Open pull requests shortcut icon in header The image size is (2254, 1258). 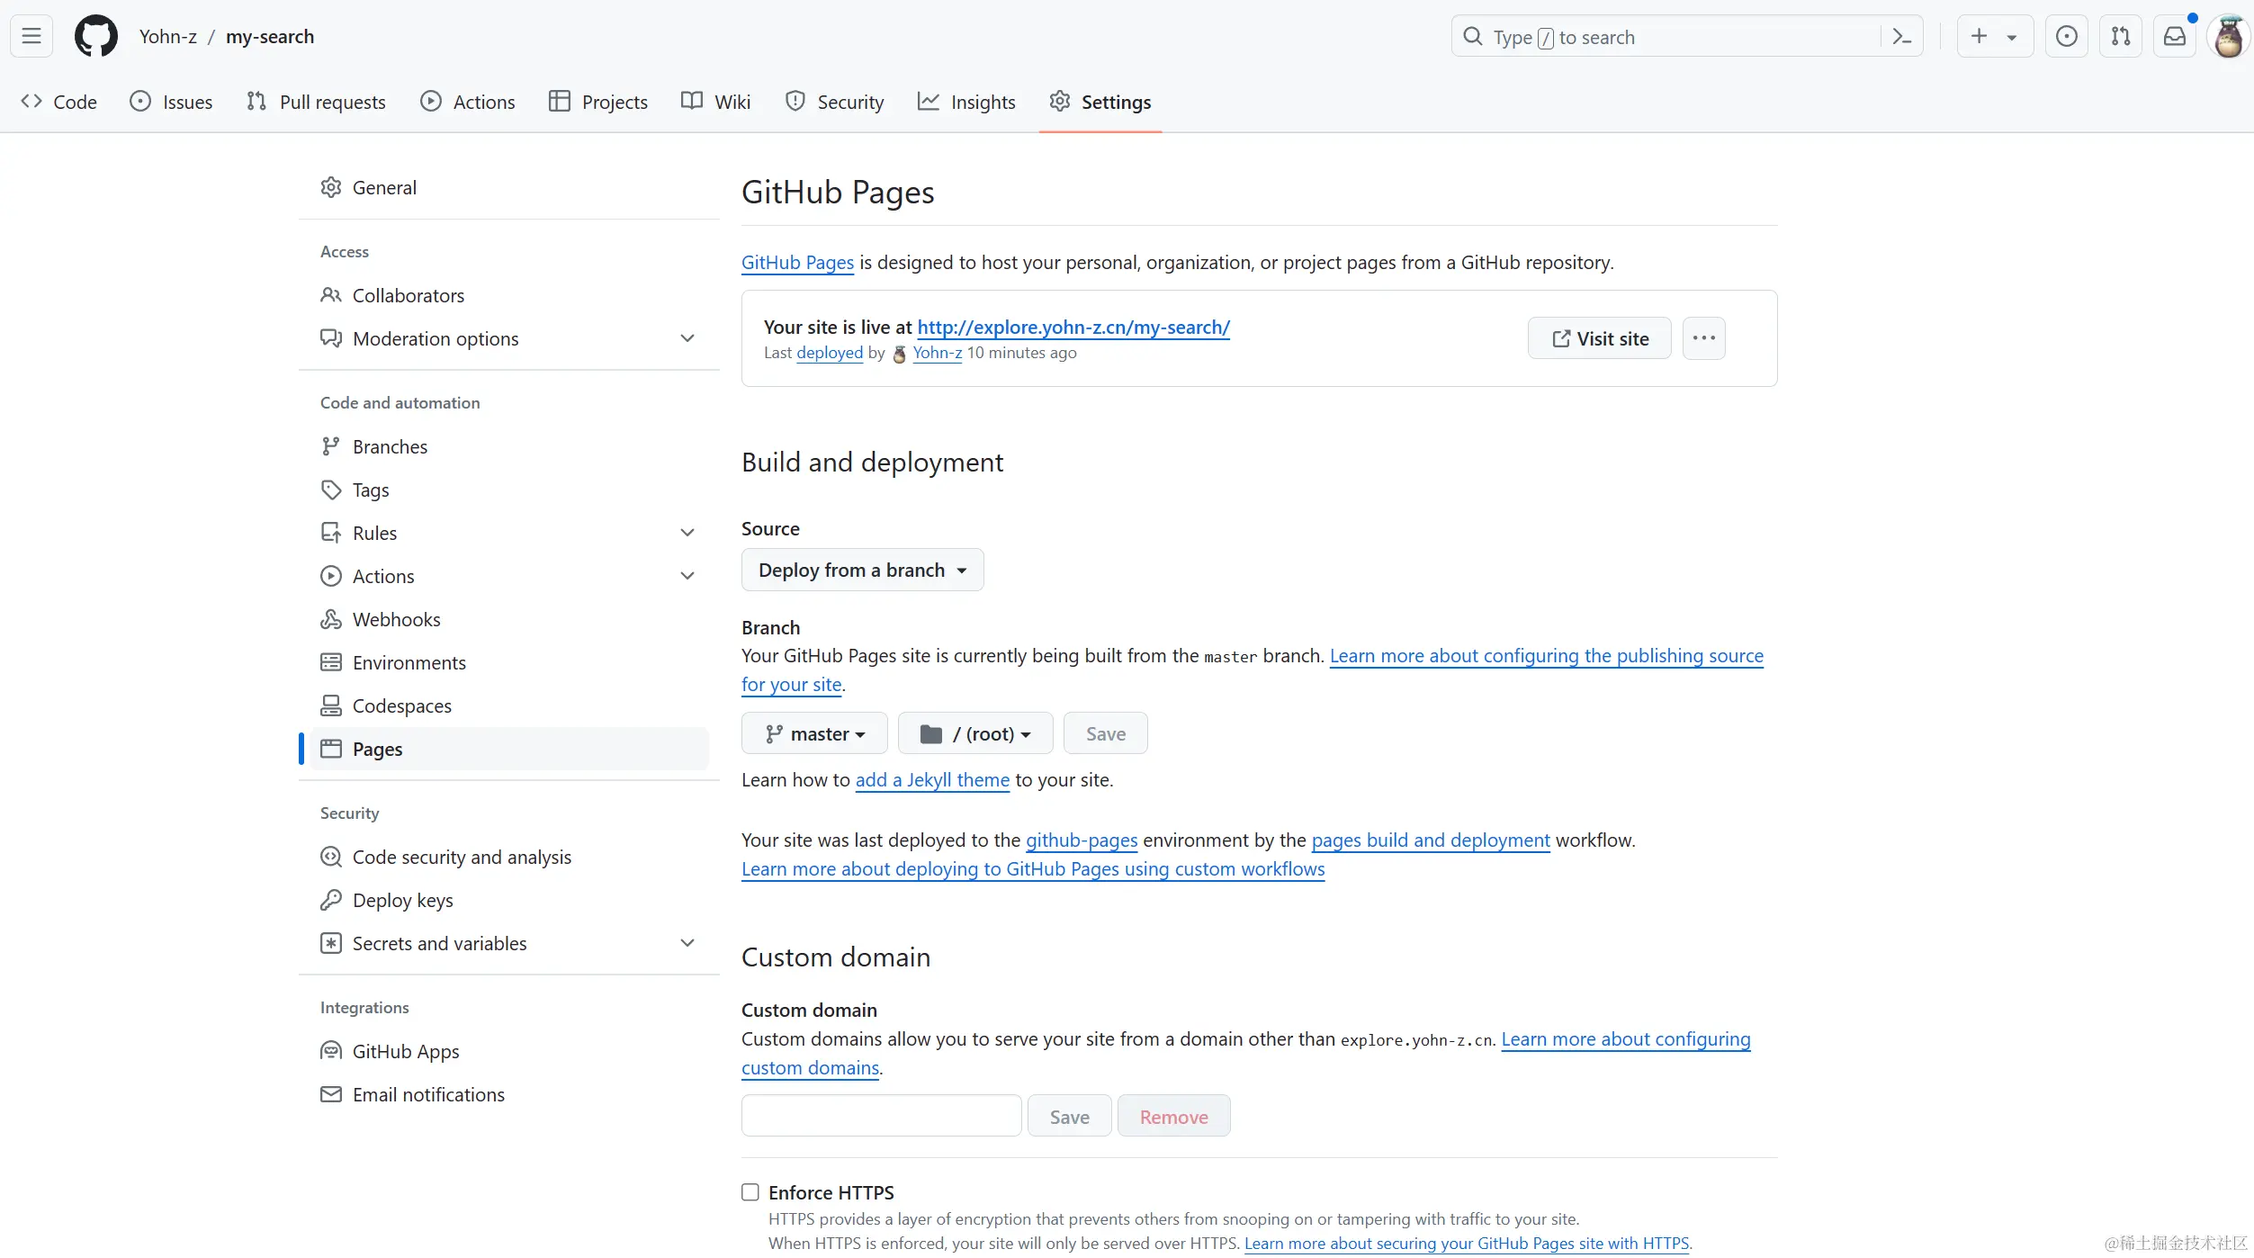point(2120,37)
